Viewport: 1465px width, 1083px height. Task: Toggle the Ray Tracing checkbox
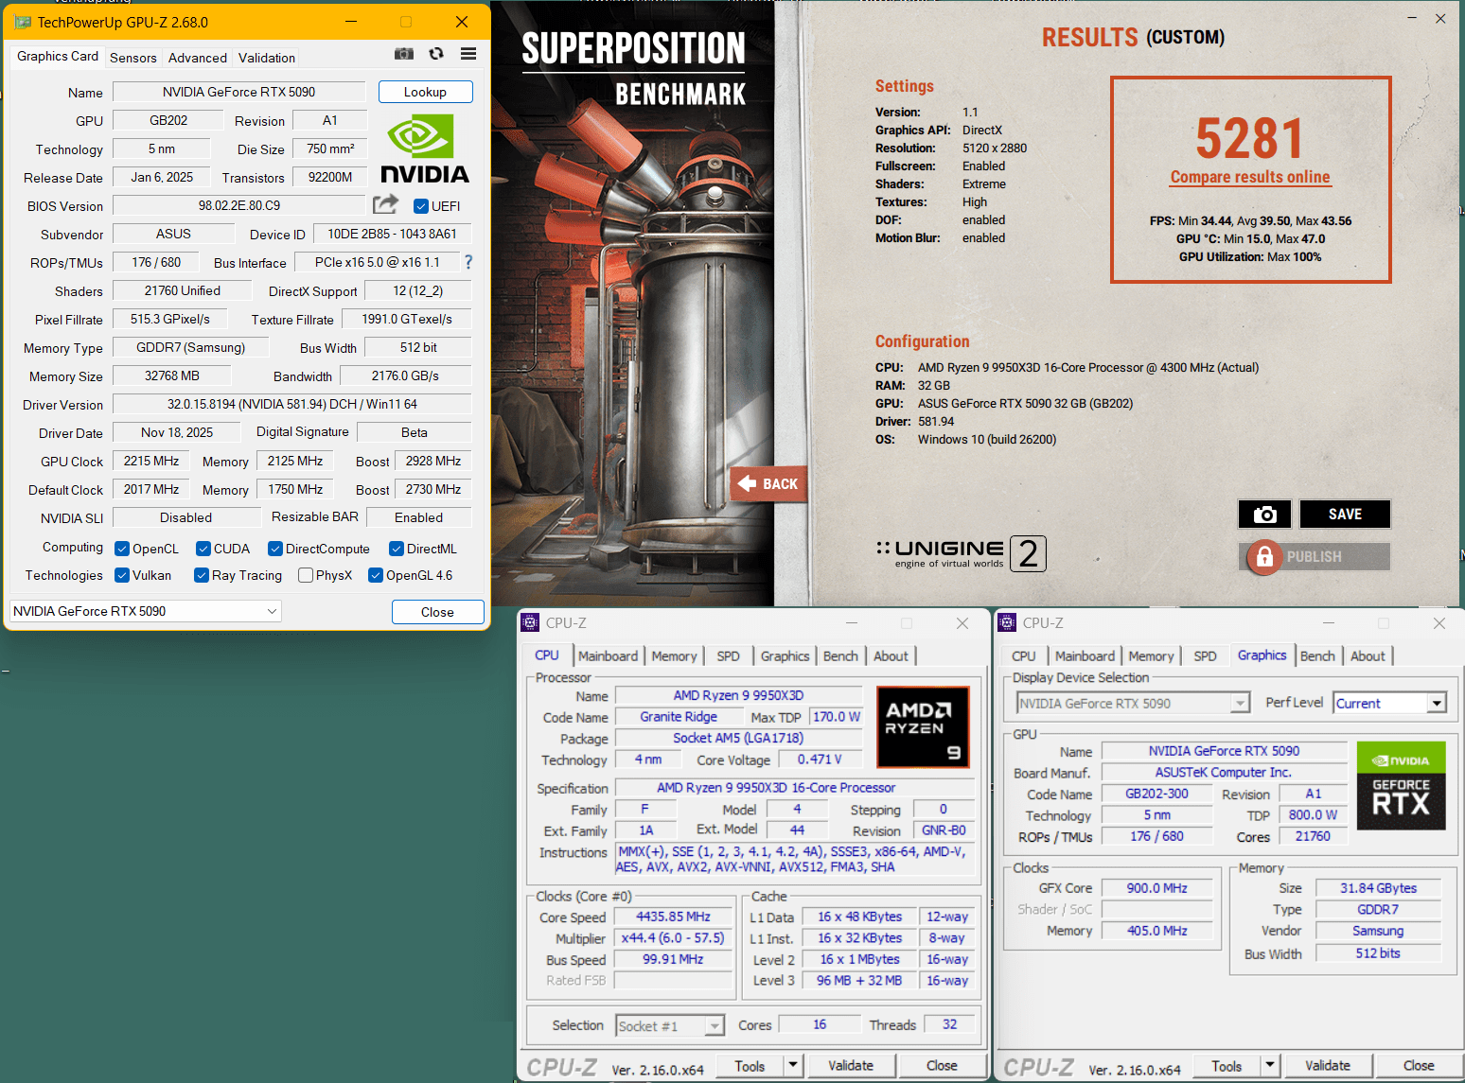pos(202,575)
